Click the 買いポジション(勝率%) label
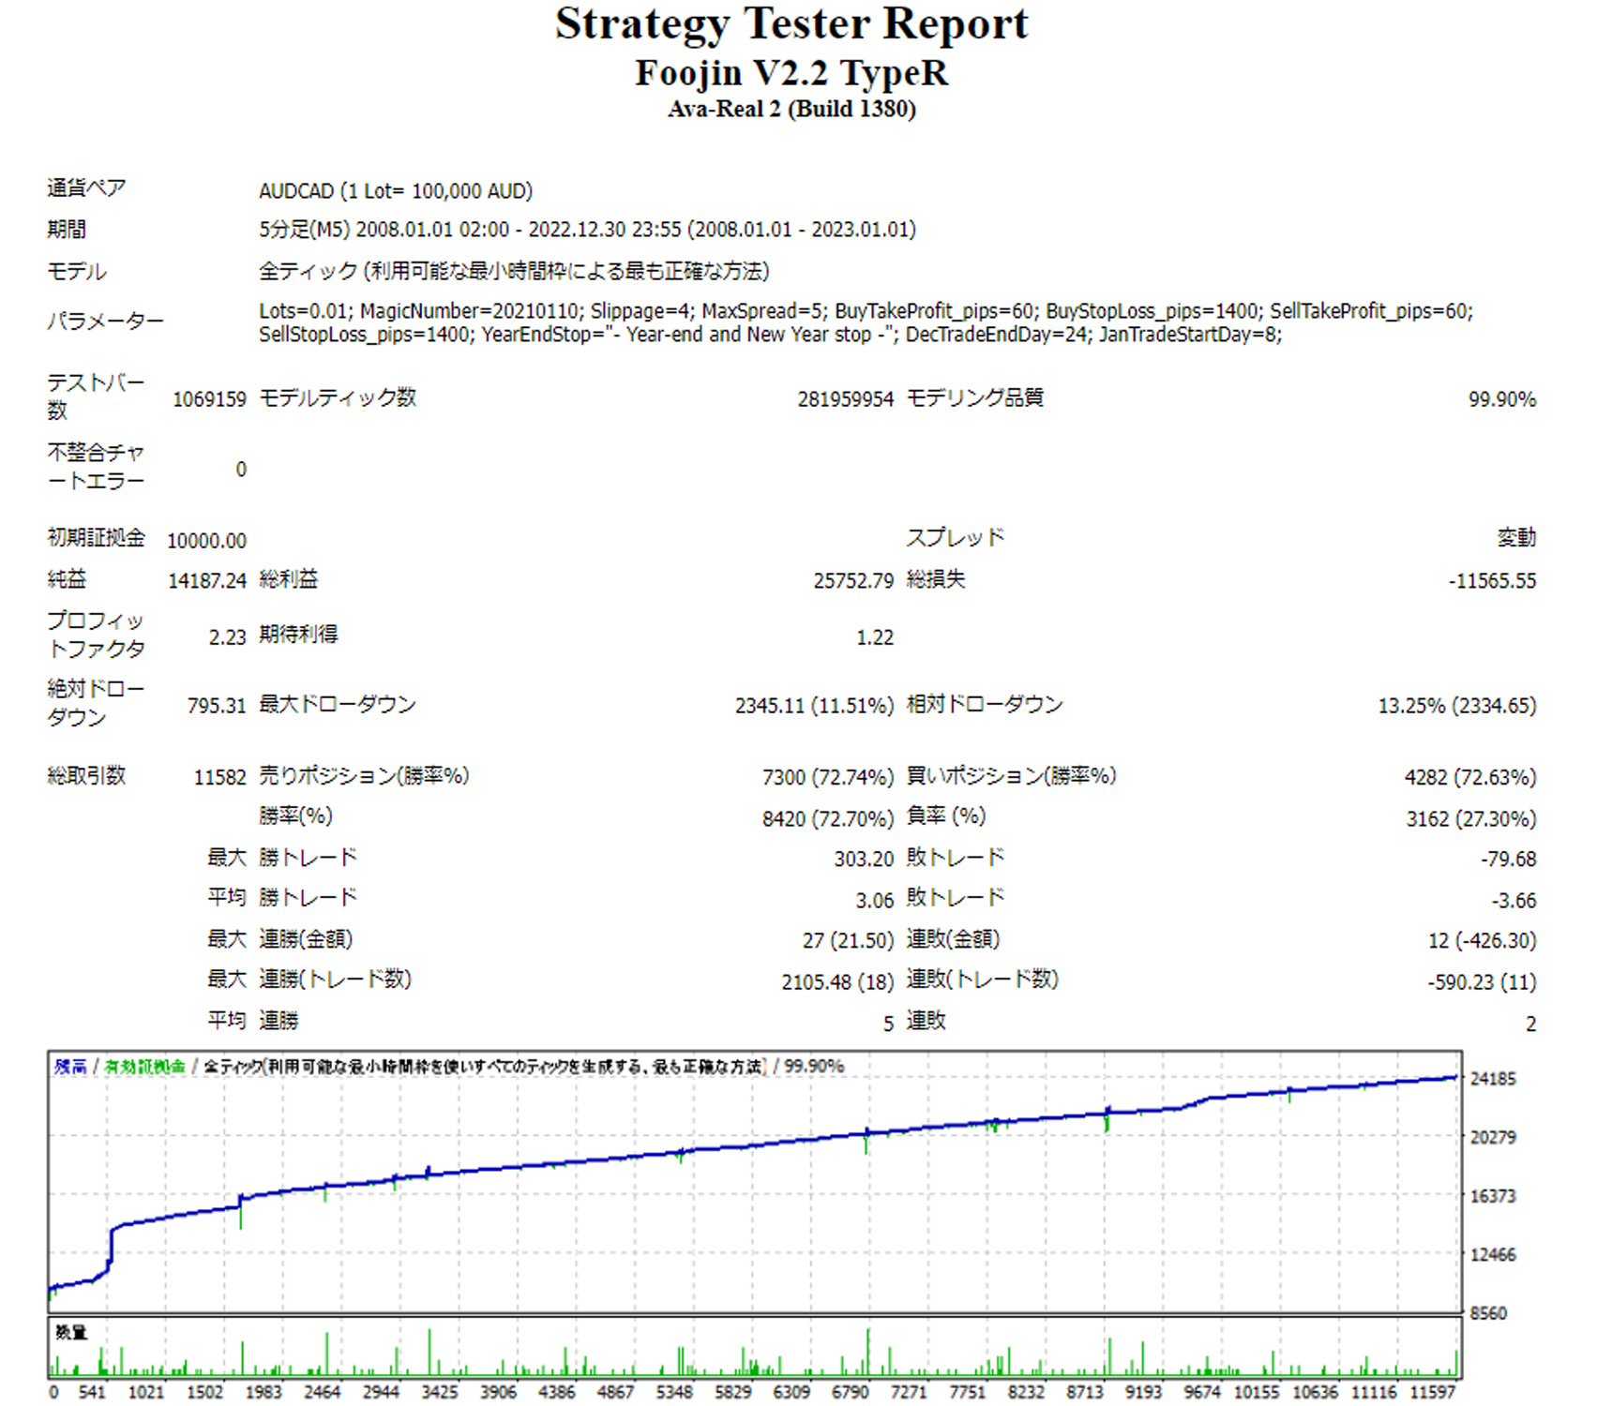Image resolution: width=1612 pixels, height=1406 pixels. pyautogui.click(x=1011, y=776)
